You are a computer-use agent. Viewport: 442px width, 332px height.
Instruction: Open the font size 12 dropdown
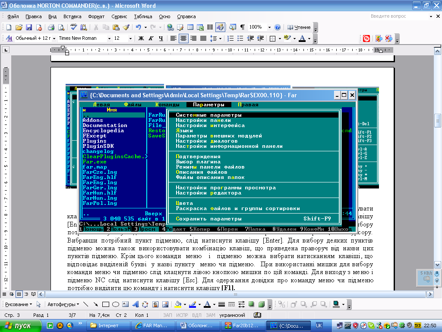tap(130, 38)
